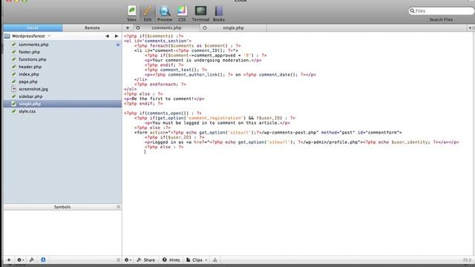Screen dimensions: 475x267
Task: Open the Clips dropdown
Action: (x=197, y=260)
